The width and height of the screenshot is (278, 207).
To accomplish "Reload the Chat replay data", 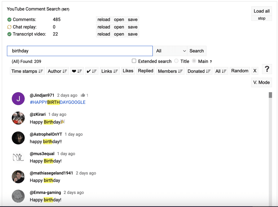I will point(104,27).
